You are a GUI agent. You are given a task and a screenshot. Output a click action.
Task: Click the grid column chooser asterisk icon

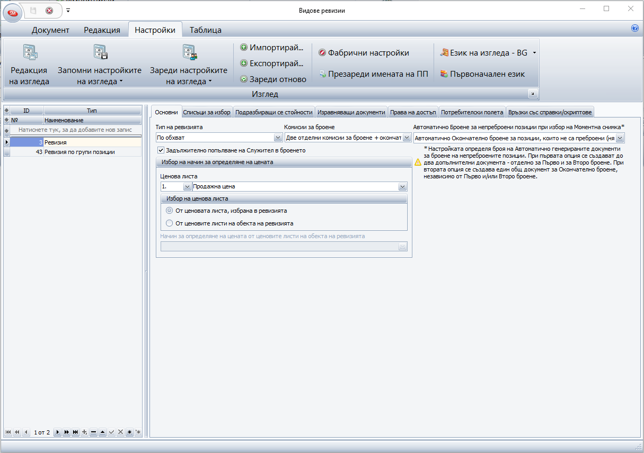(7, 111)
